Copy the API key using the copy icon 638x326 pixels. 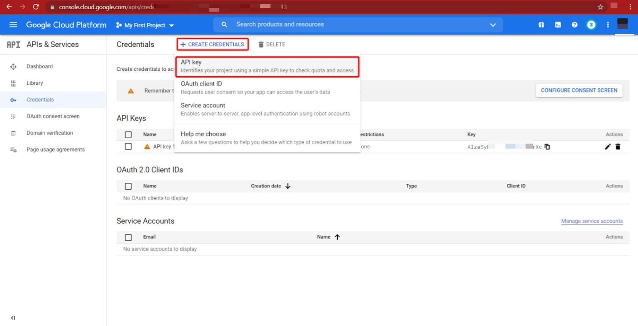click(547, 146)
